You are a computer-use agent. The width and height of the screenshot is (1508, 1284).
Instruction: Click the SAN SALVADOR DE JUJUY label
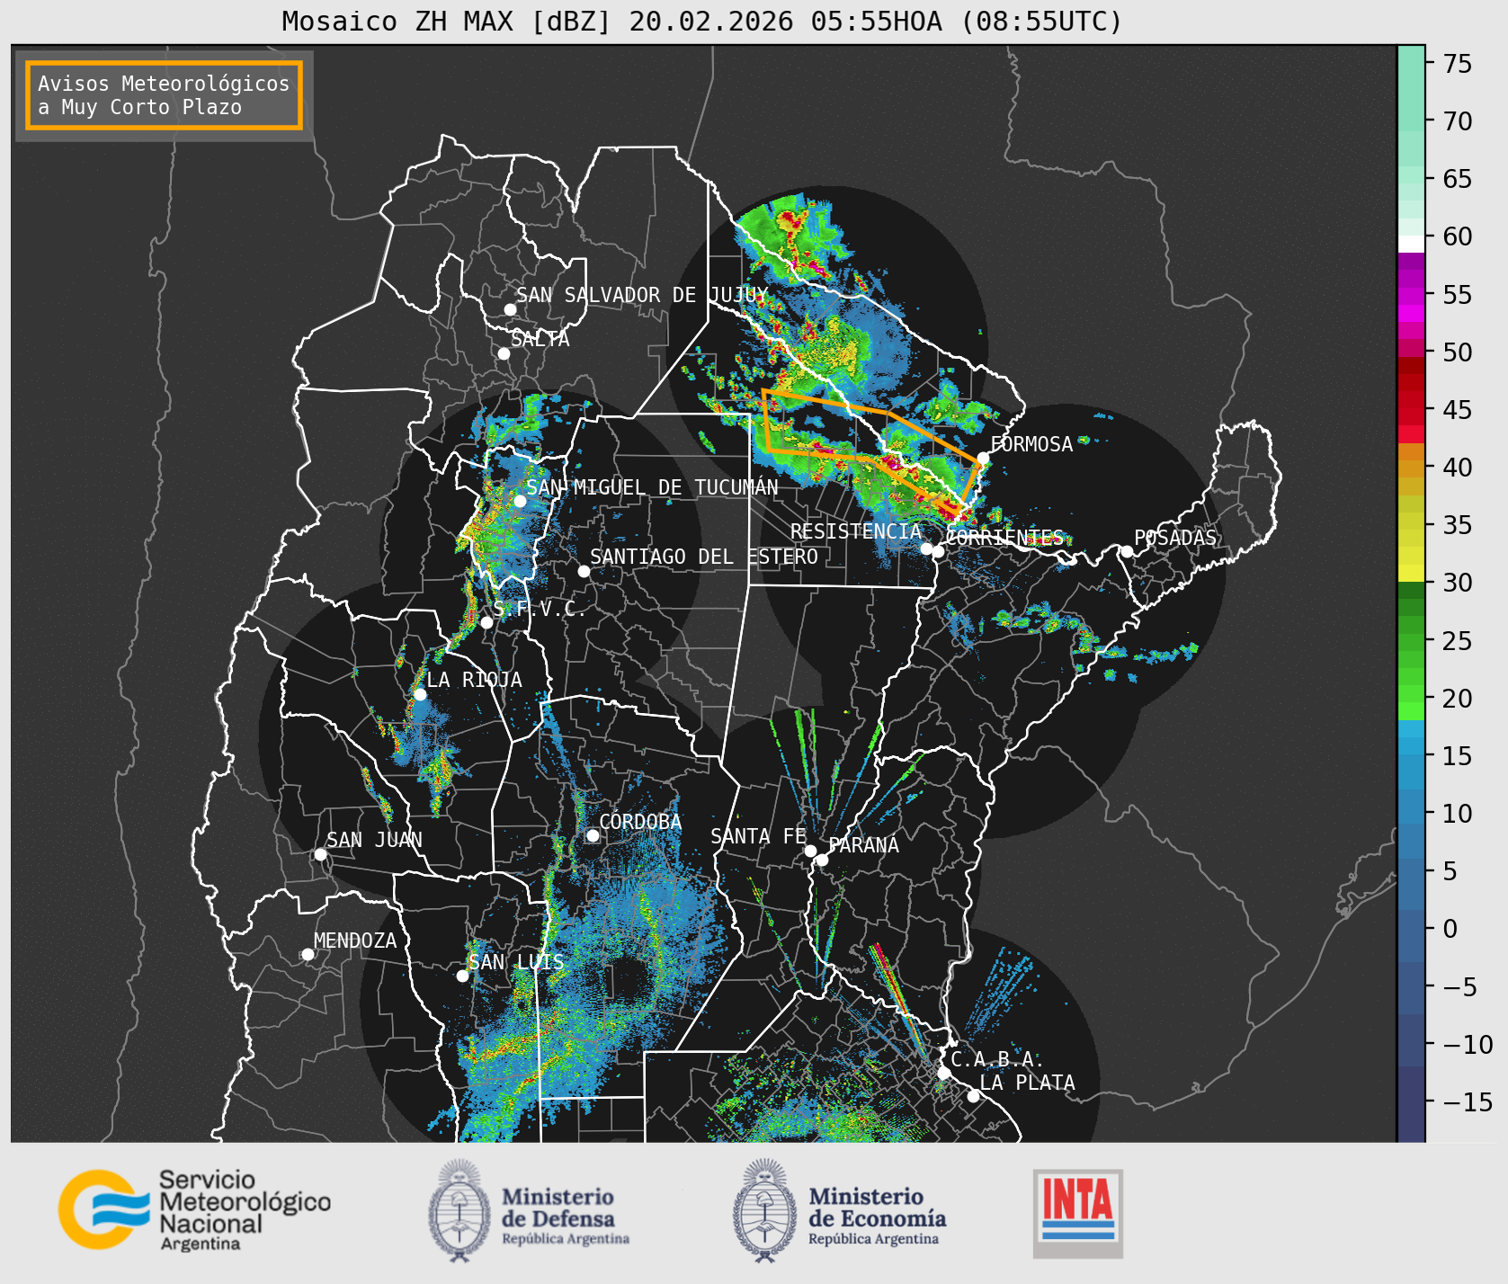[642, 295]
